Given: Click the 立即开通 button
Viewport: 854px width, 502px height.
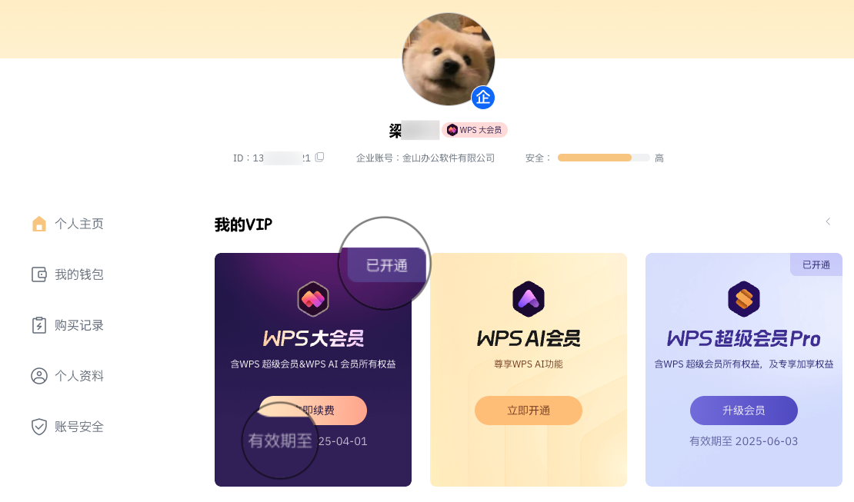Looking at the screenshot, I should click(529, 411).
